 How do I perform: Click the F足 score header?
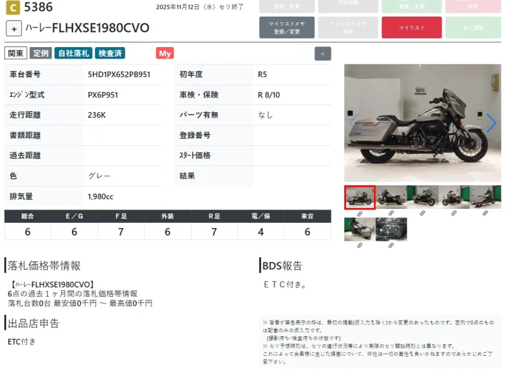click(121, 216)
